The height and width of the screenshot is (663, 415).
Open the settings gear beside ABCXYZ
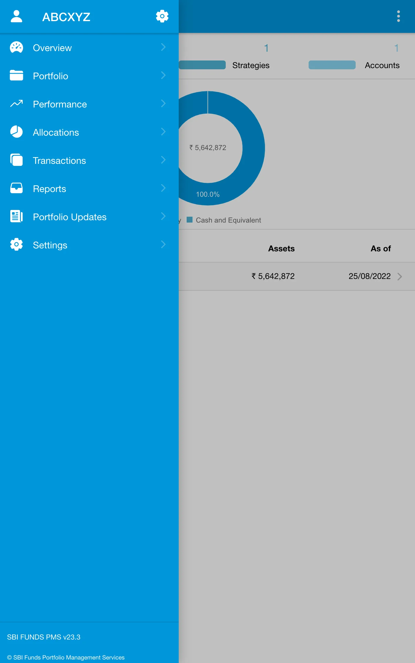162,16
